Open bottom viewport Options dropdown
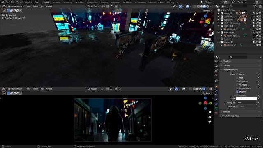Screen dimensions: 263x148 pos(207,93)
